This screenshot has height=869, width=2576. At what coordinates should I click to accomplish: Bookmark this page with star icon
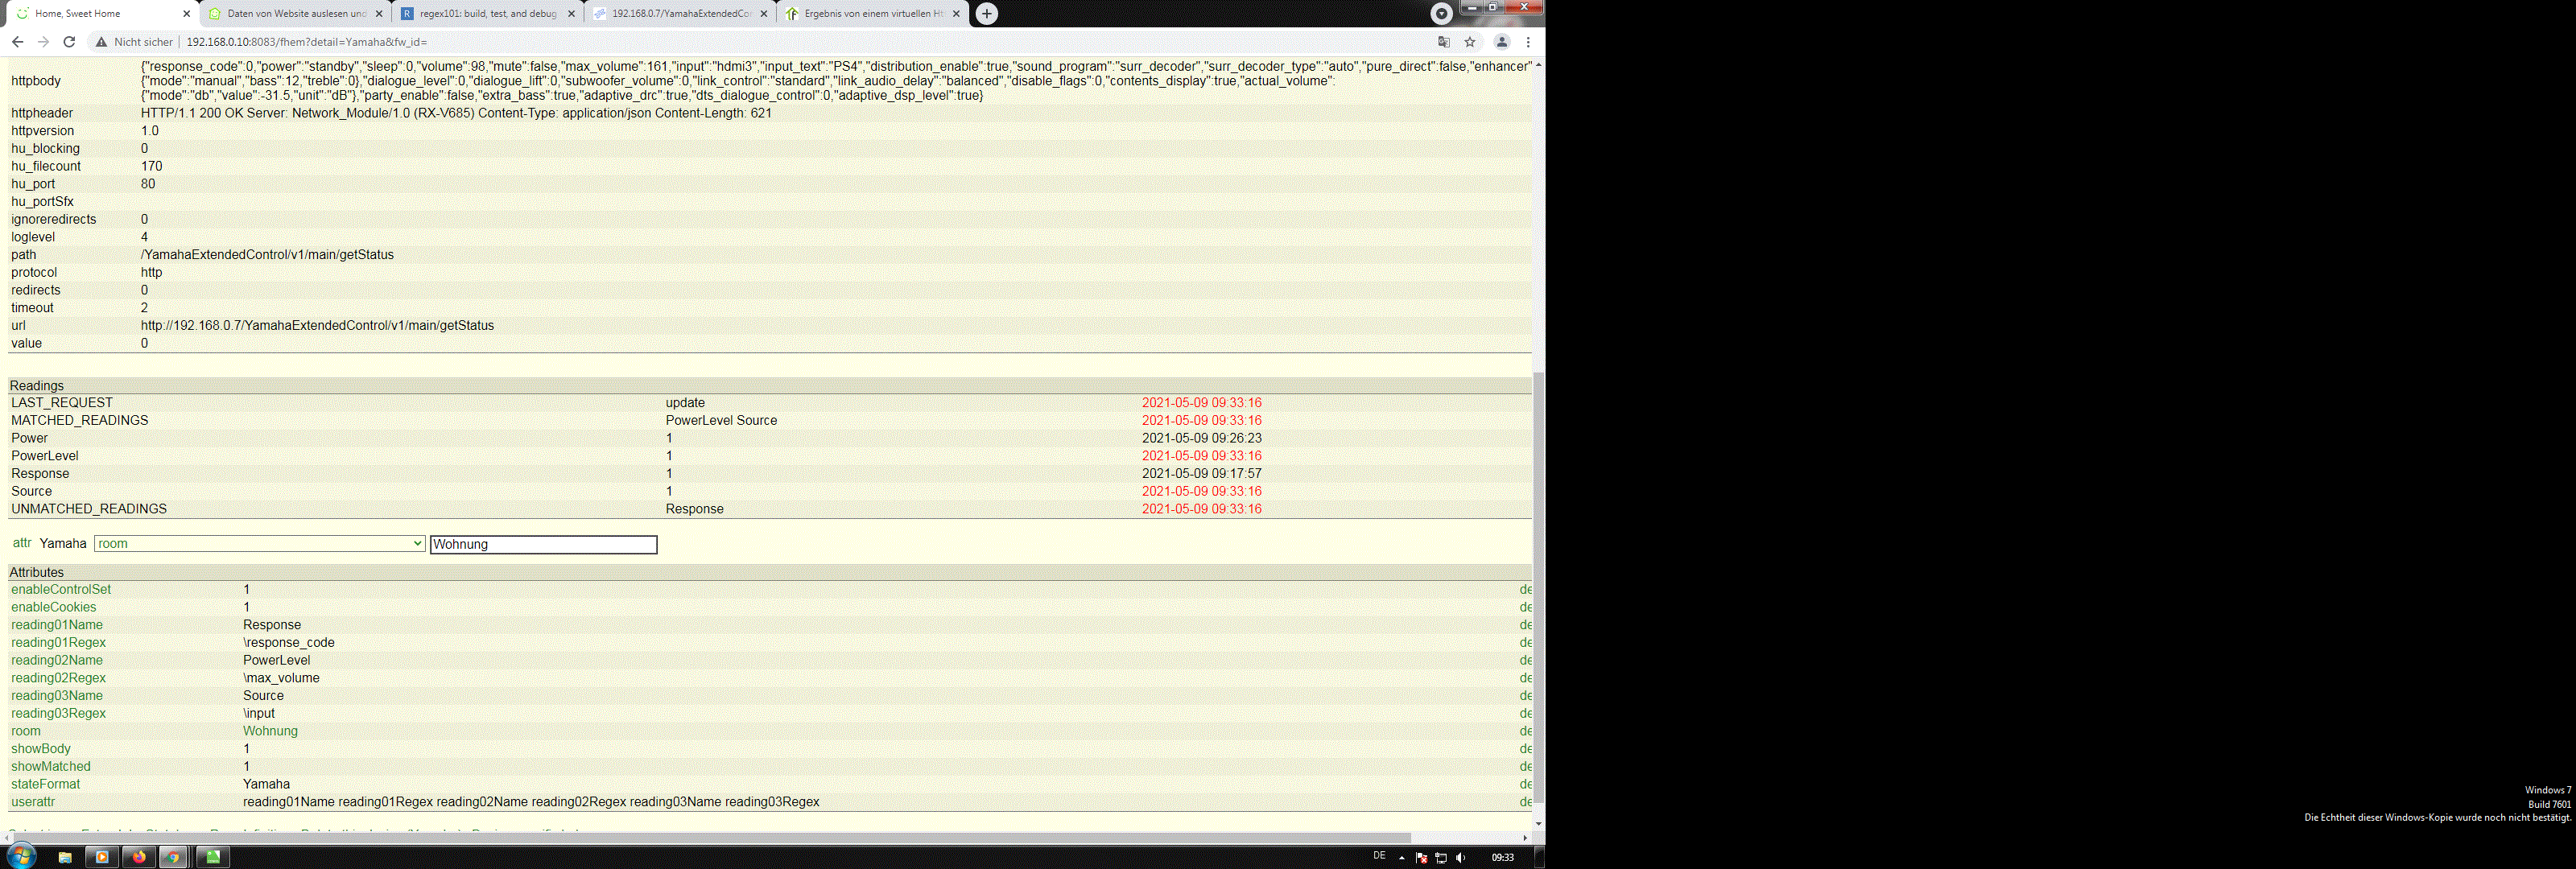point(1470,42)
